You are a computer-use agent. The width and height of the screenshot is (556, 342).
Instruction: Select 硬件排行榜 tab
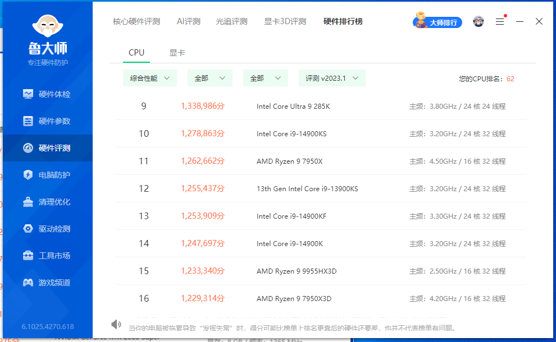(x=343, y=22)
